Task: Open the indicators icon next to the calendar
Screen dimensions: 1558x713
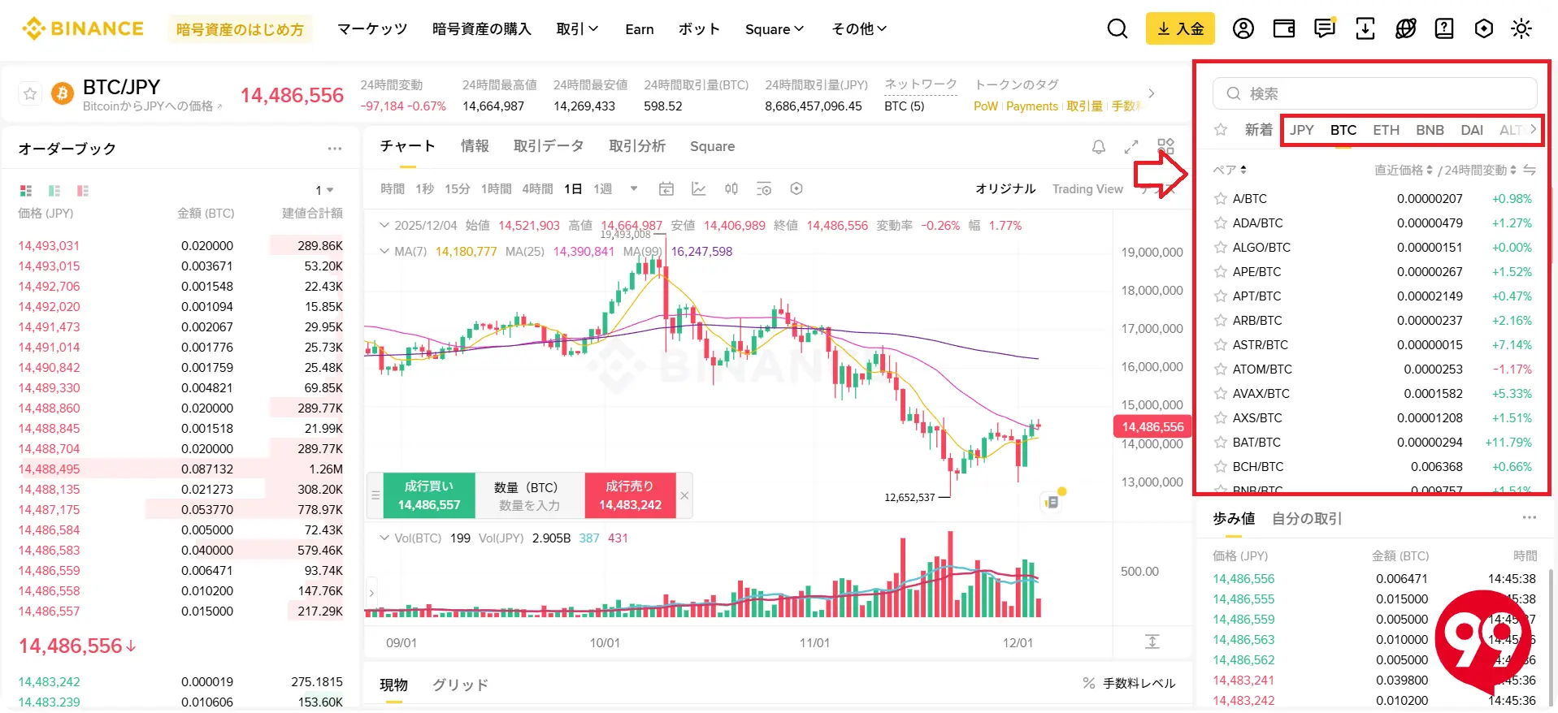Action: point(699,188)
